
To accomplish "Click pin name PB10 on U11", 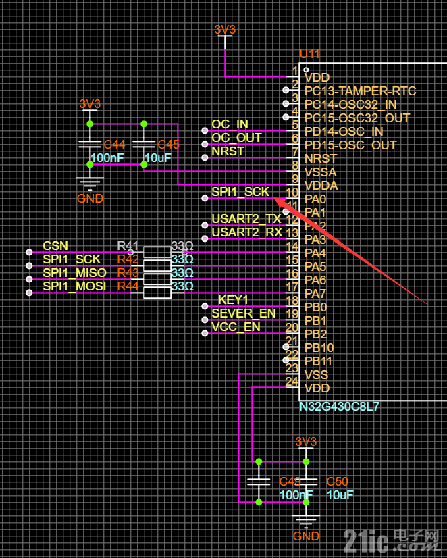I will [x=319, y=348].
